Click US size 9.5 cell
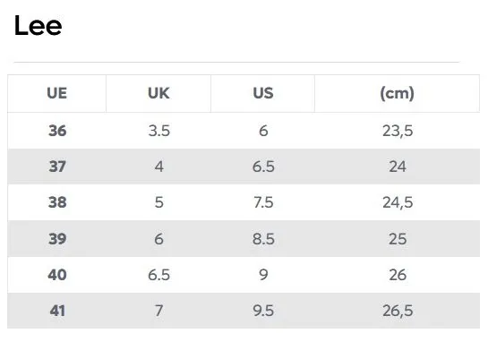The image size is (488, 350). click(263, 311)
